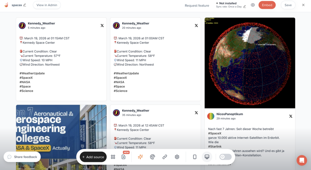Open the AI sparkle tool
The image size is (311, 170).
click(140, 157)
